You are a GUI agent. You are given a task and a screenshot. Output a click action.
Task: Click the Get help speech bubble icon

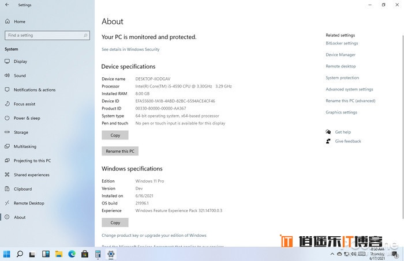point(328,132)
